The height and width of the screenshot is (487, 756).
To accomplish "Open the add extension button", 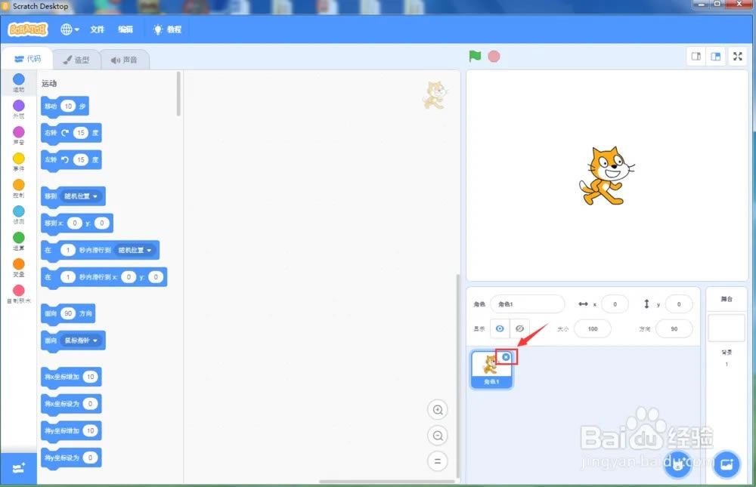I will 18,468.
